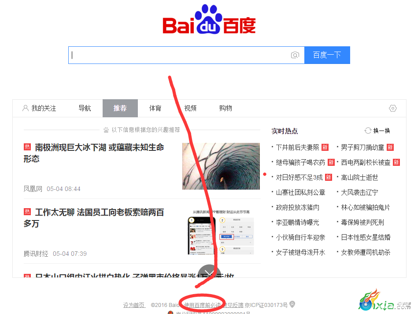Open hot topic 高山院士逝世
414x314 pixels.
point(360,177)
